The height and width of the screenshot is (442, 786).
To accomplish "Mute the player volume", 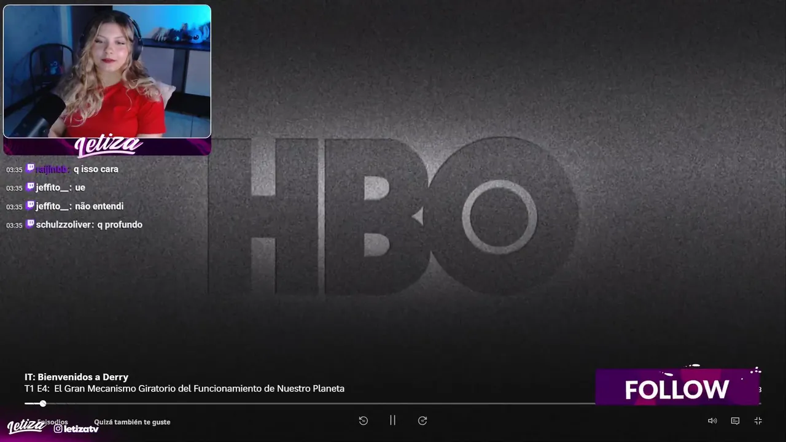I will click(712, 421).
